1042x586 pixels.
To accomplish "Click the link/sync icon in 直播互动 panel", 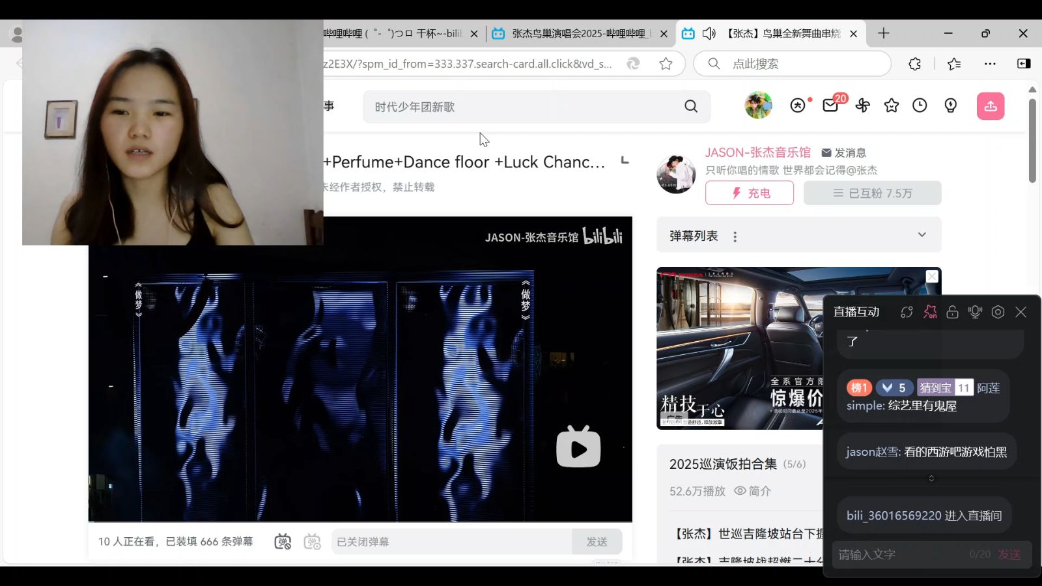I will coord(907,313).
